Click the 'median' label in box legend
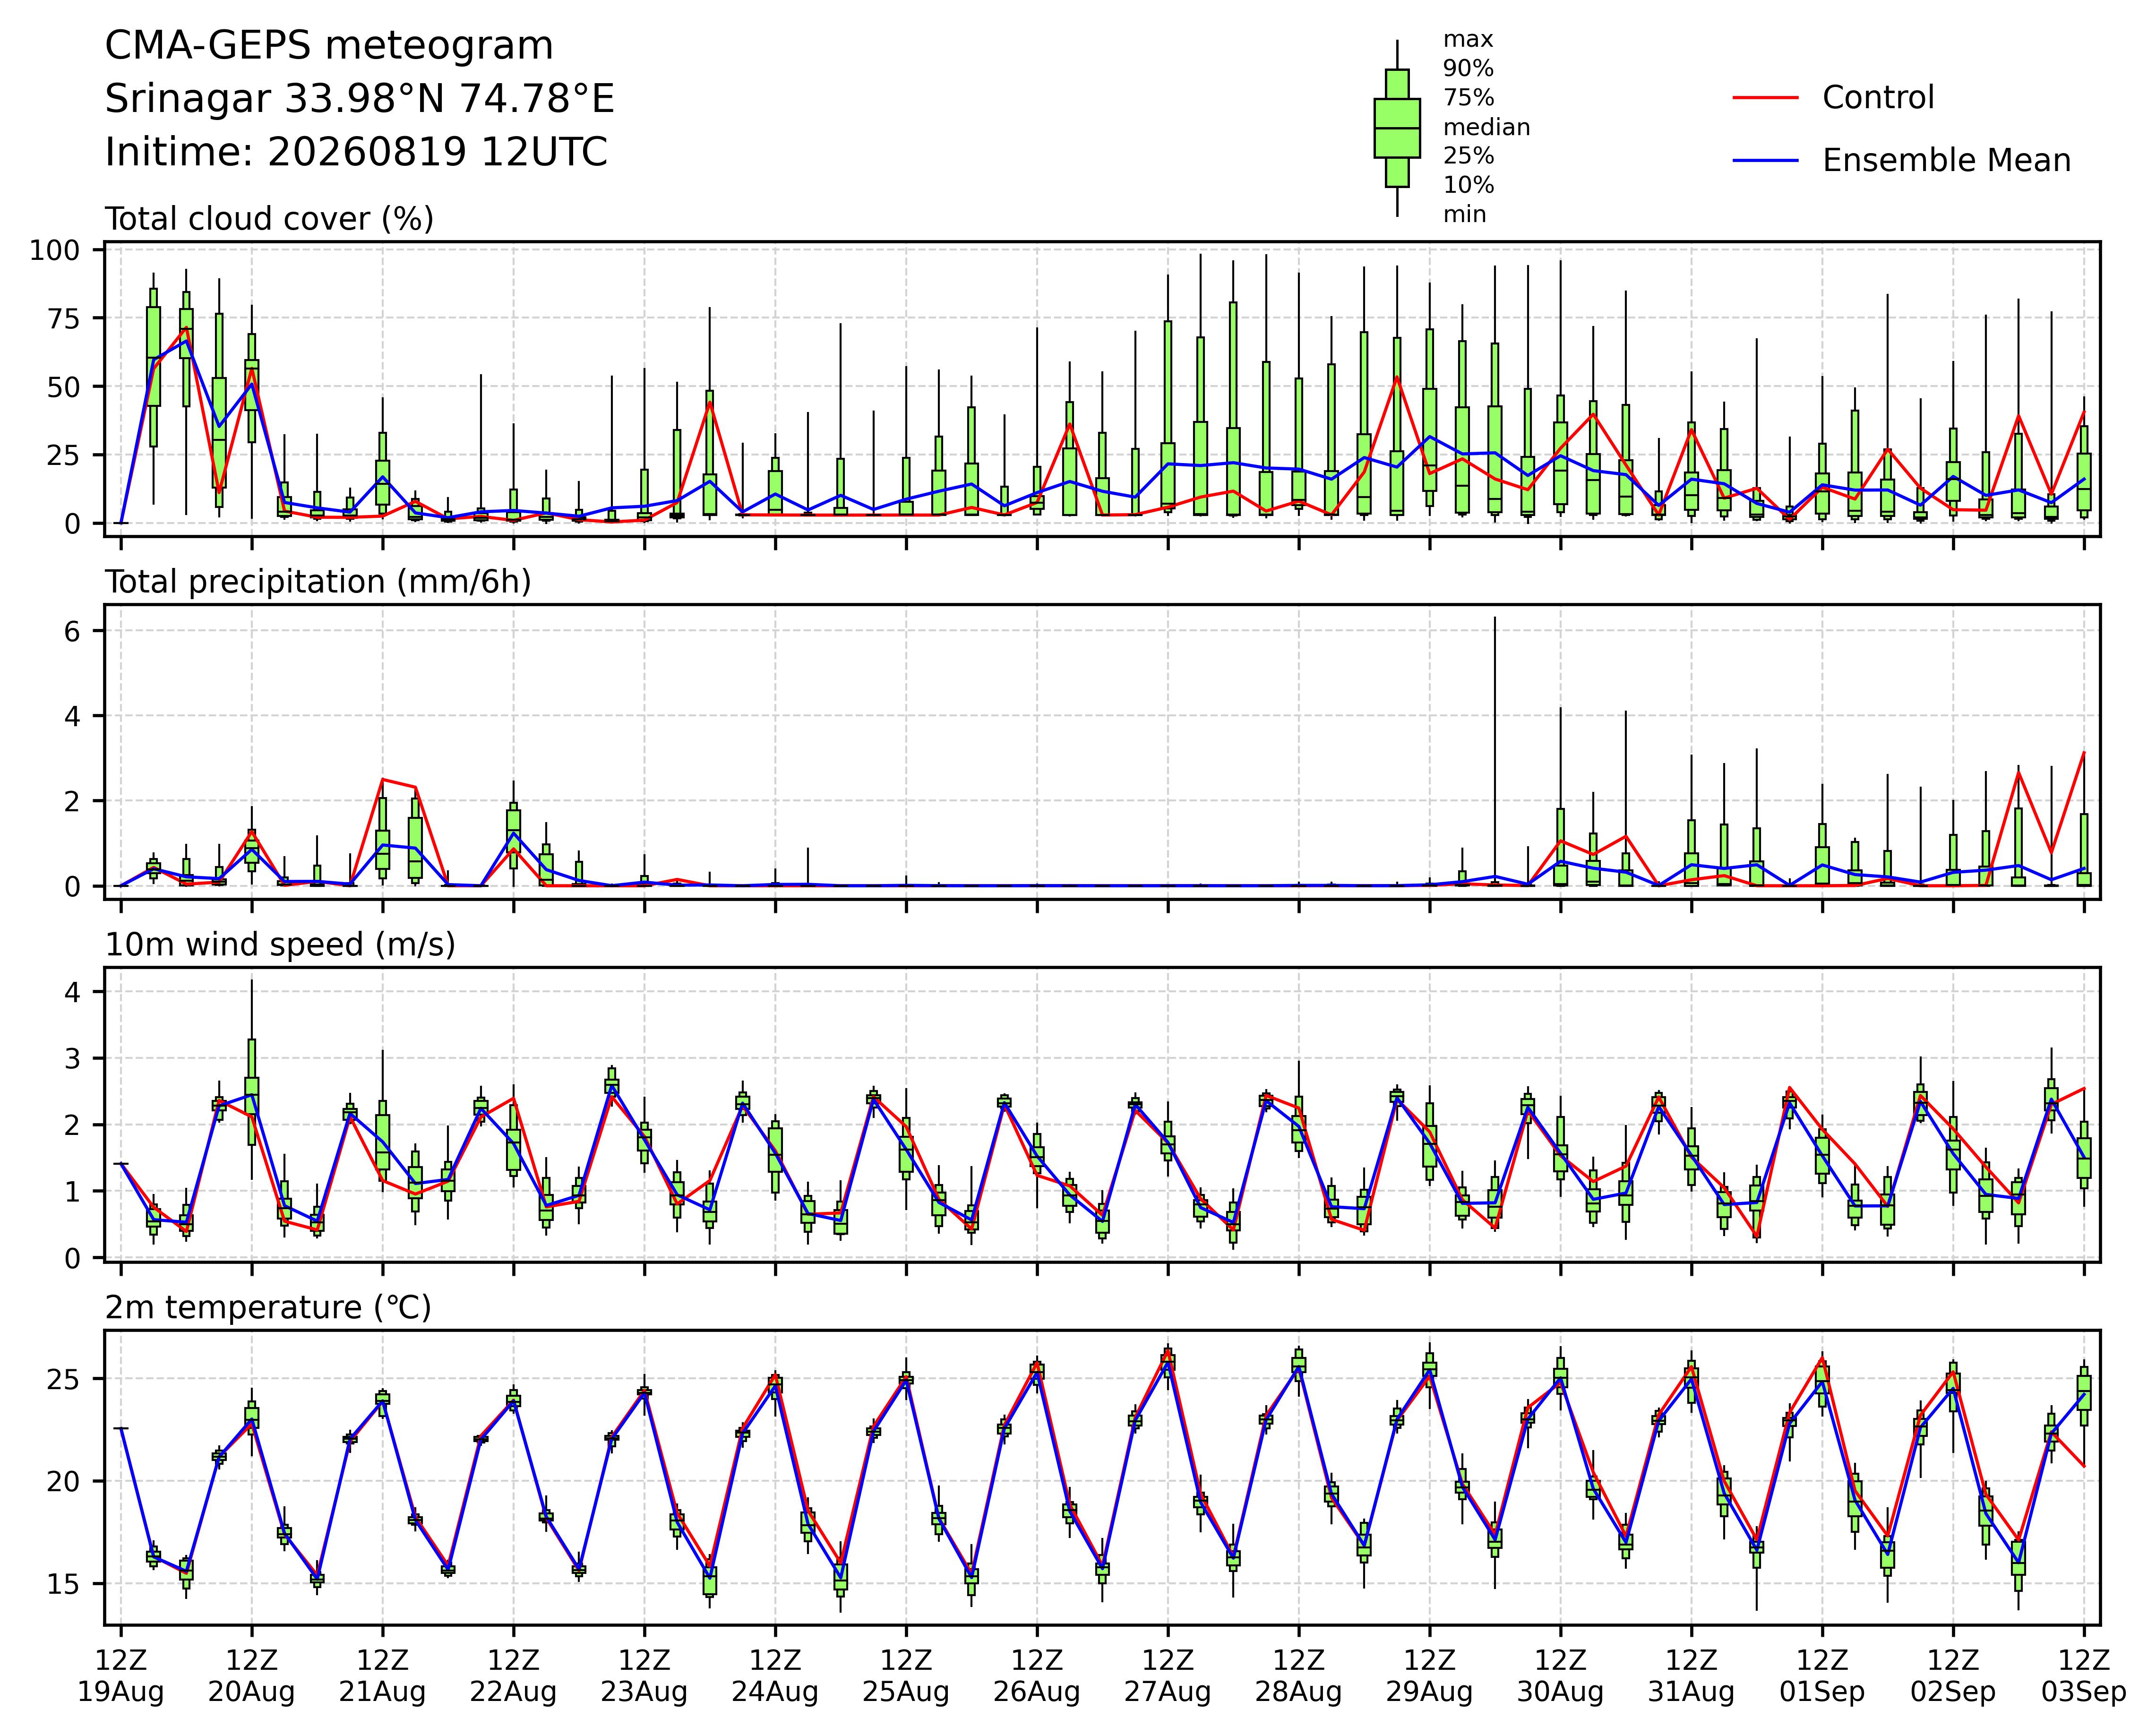Screen dimensions: 2156x1735 (1486, 127)
